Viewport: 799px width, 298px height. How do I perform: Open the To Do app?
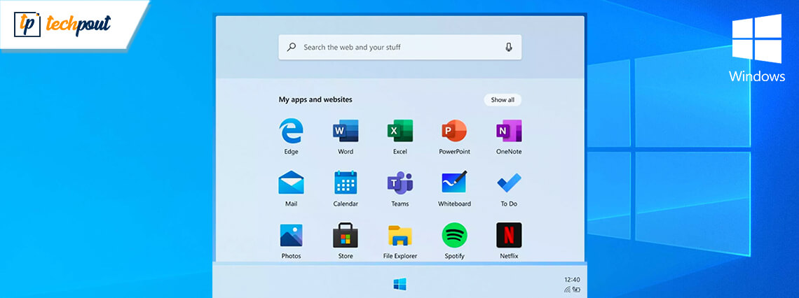509,183
